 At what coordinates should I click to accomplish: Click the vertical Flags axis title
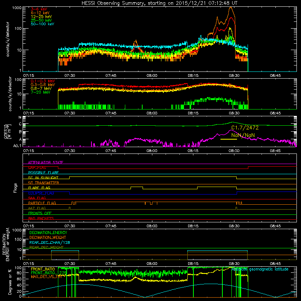15,188
